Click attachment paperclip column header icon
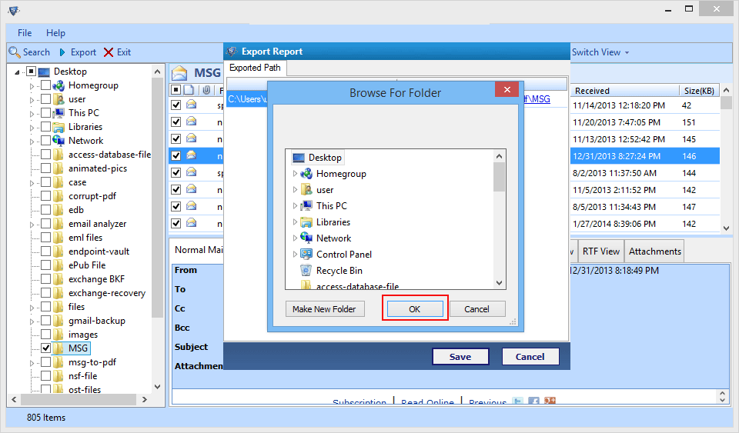This screenshot has height=433, width=739. [x=206, y=90]
